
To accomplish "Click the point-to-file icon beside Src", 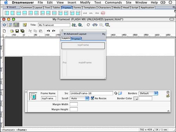I will point(116,93).
